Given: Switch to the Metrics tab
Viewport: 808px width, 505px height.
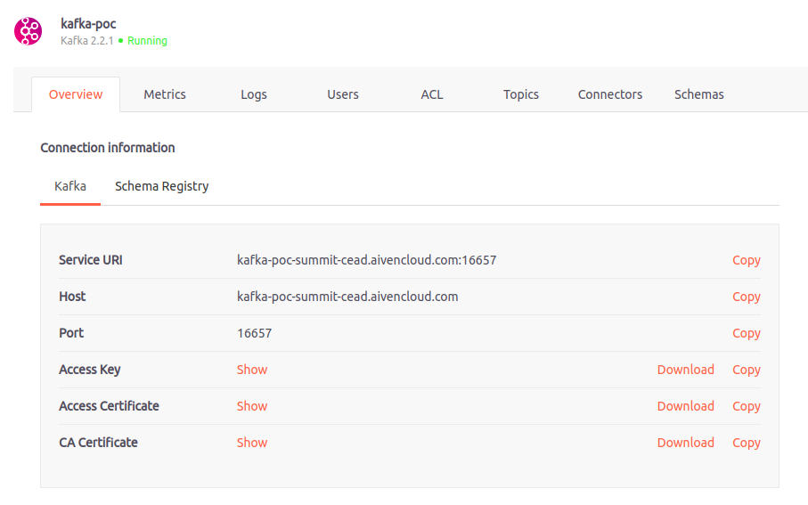Looking at the screenshot, I should (x=165, y=94).
